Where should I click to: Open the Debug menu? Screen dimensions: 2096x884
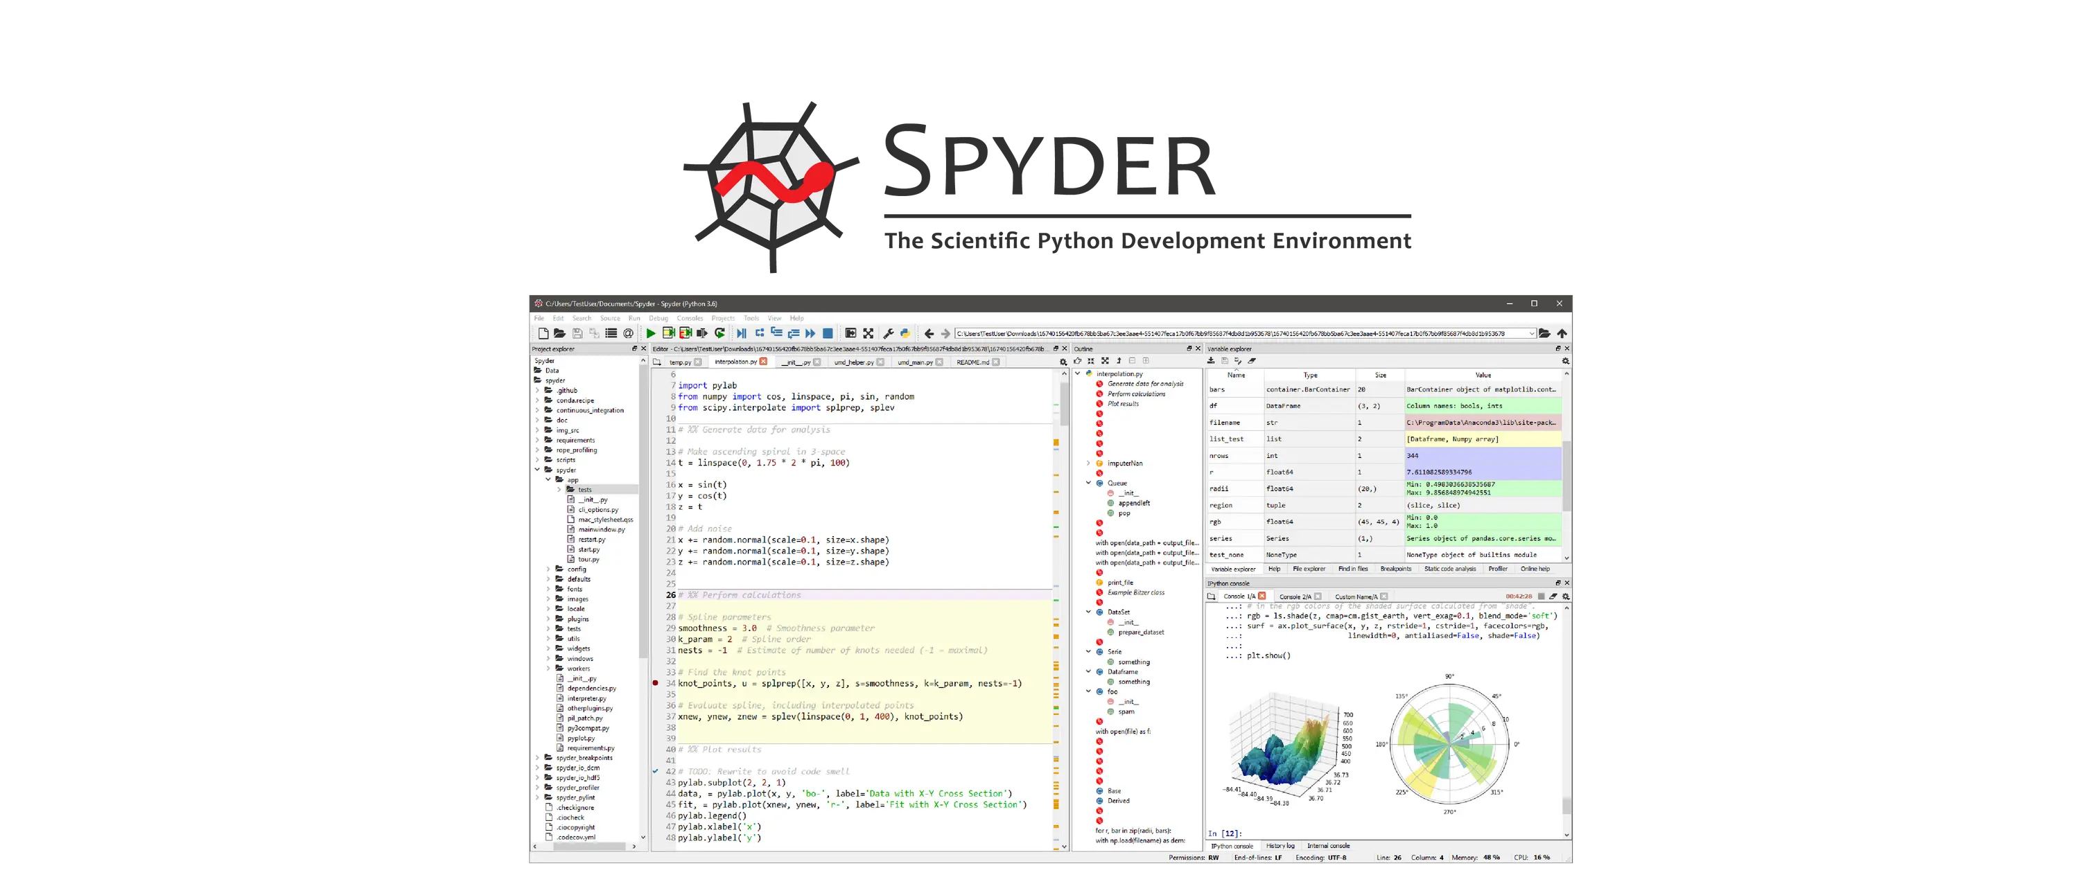click(658, 318)
